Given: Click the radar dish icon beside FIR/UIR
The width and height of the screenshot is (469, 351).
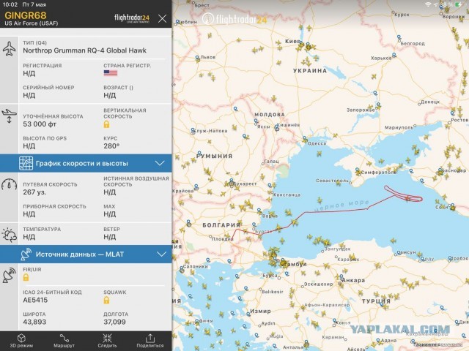Looking at the screenshot, I should click(9, 275).
